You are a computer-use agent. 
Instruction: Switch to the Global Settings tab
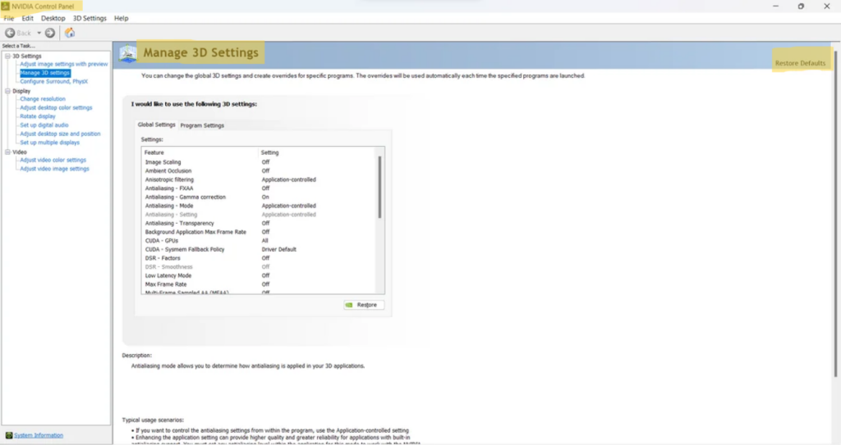[157, 125]
